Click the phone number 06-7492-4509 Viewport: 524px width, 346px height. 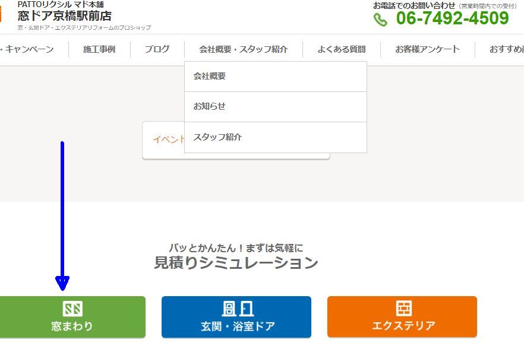[453, 18]
